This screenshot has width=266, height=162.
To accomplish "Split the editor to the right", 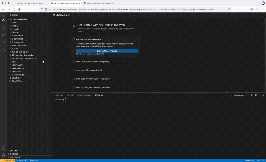I will click(259, 15).
